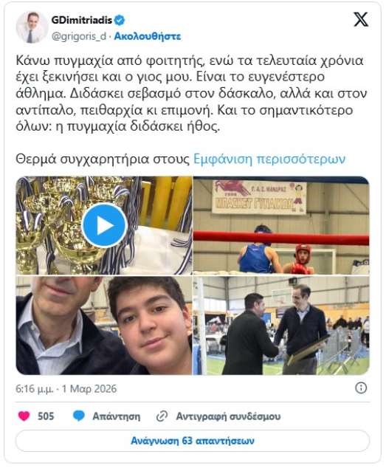Click the 505 likes count
Image resolution: width=386 pixels, height=471 pixels.
(x=46, y=416)
